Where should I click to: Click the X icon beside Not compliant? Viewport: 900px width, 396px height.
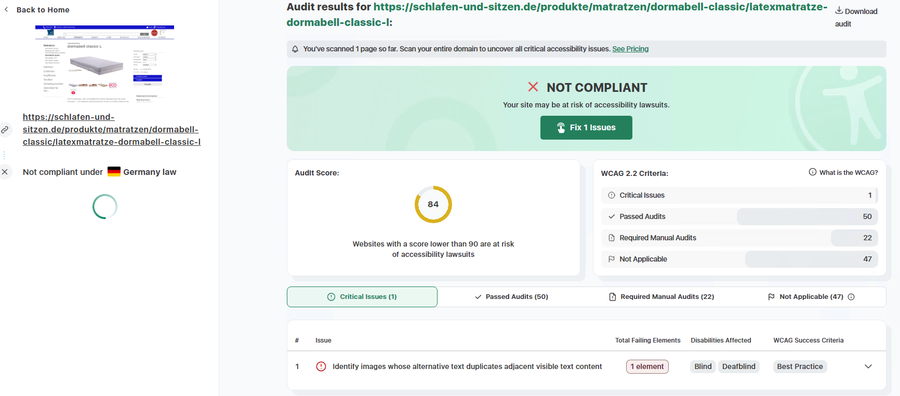coord(5,172)
